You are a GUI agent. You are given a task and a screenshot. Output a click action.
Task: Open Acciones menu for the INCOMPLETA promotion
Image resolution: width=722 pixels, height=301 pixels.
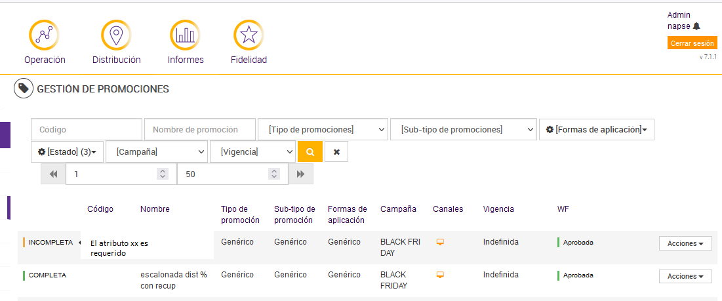tap(685, 243)
